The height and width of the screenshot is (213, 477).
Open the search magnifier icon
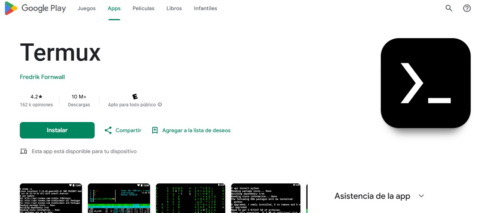(449, 8)
